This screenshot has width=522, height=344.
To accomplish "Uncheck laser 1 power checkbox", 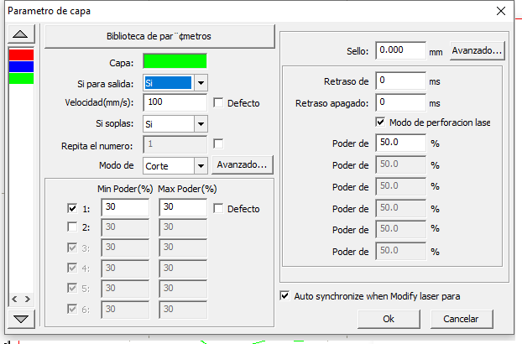I will click(x=72, y=209).
